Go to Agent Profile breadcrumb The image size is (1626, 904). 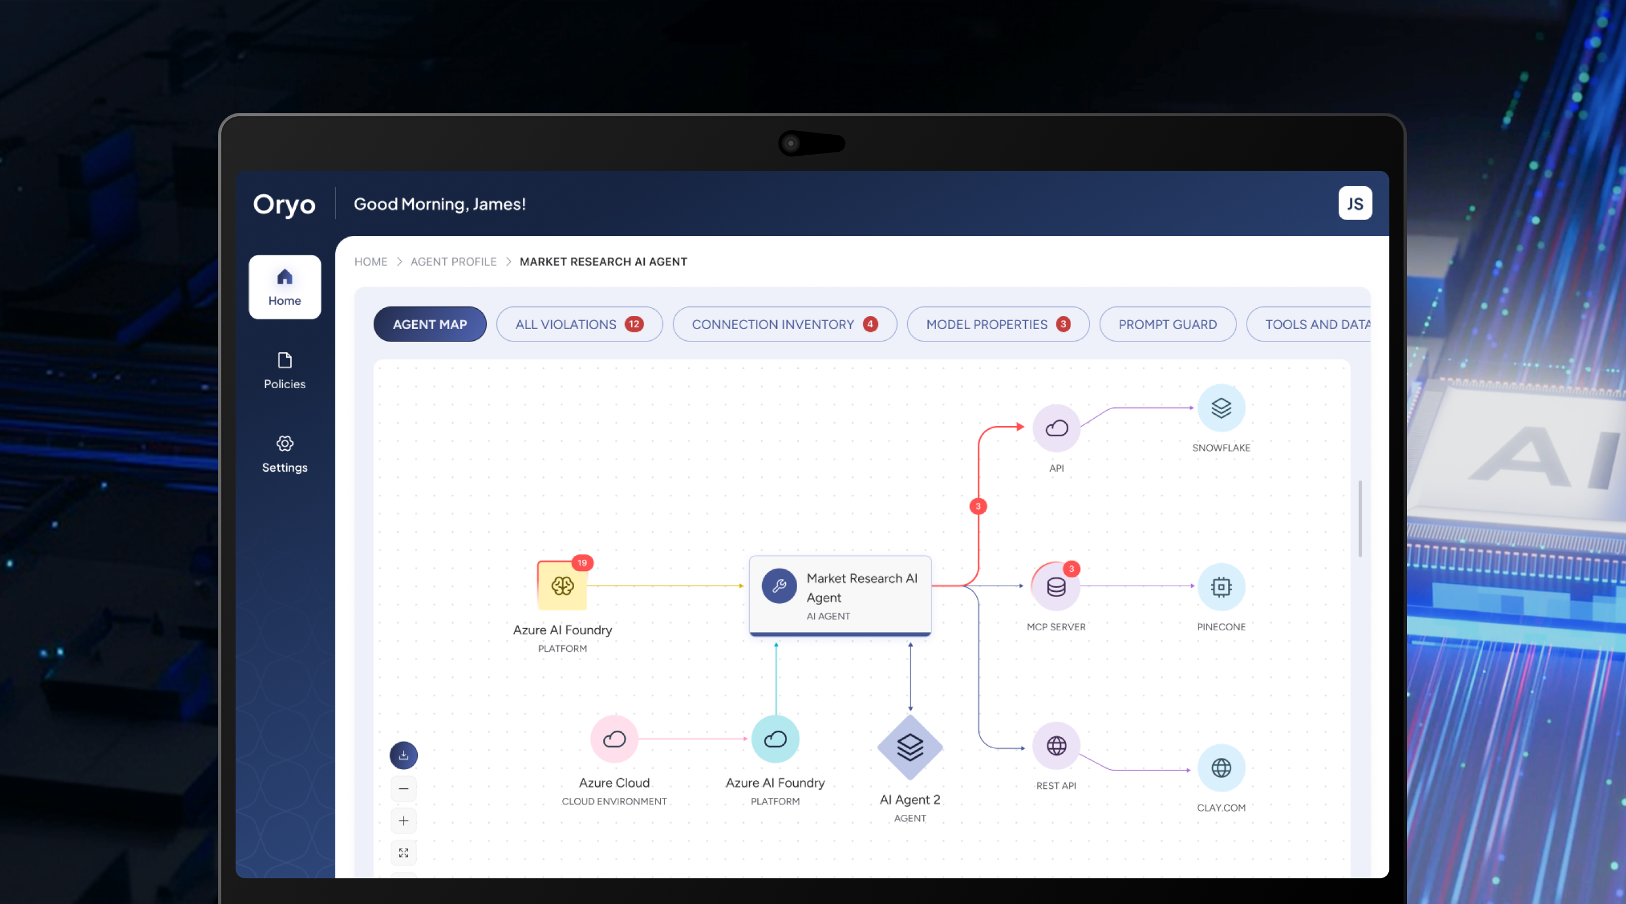453,262
